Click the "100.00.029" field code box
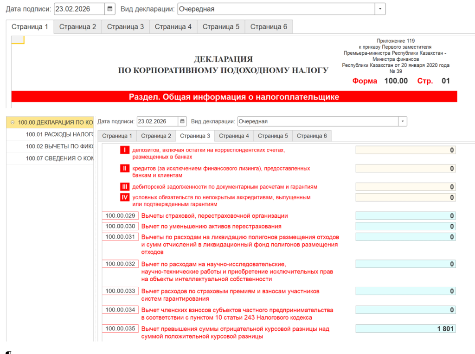 click(x=120, y=215)
